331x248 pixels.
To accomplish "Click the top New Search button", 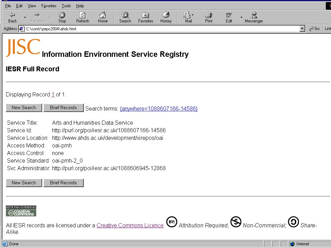I will (x=24, y=108).
